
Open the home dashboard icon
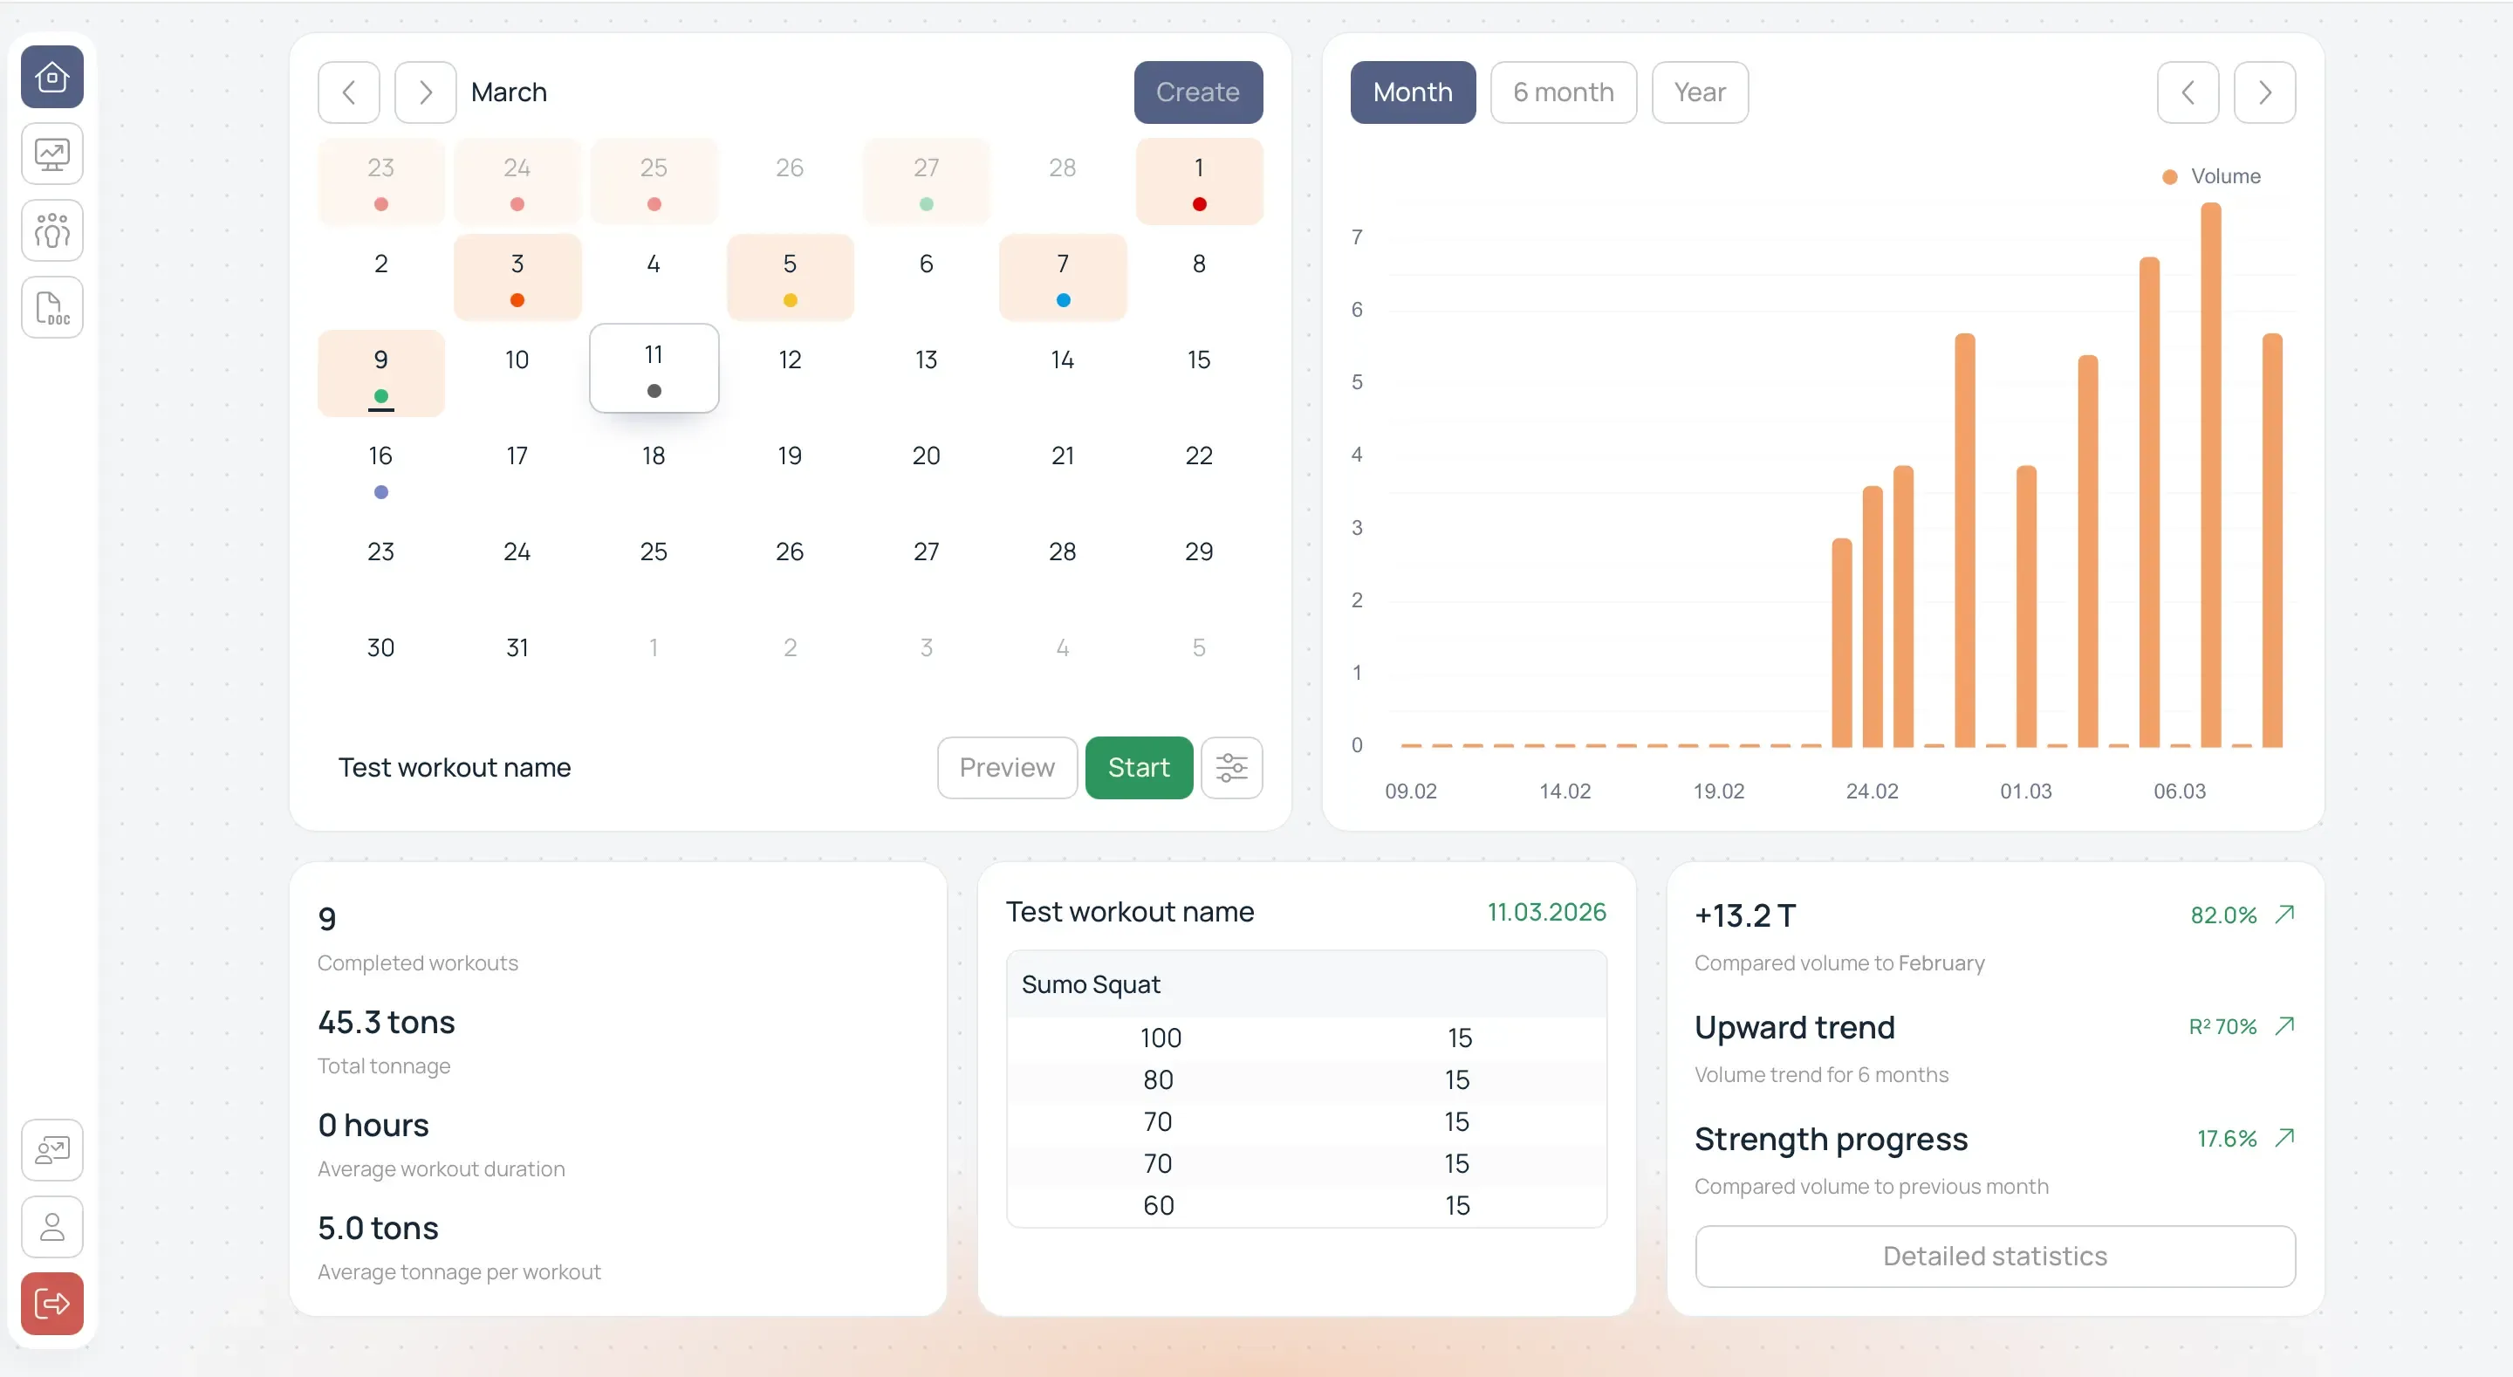point(51,76)
